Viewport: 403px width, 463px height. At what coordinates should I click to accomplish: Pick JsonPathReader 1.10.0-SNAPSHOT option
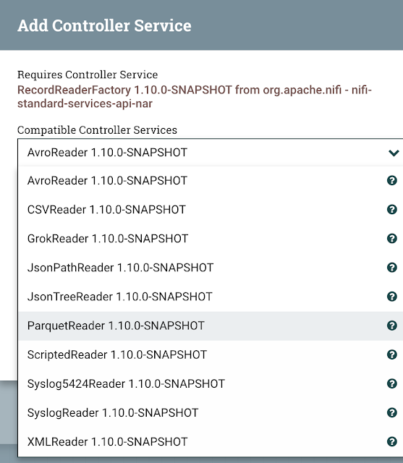[x=211, y=267]
